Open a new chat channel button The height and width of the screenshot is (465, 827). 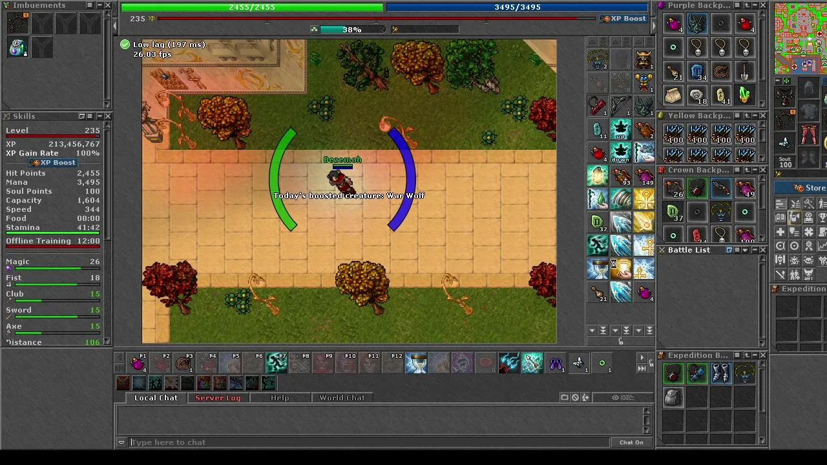[x=565, y=398]
